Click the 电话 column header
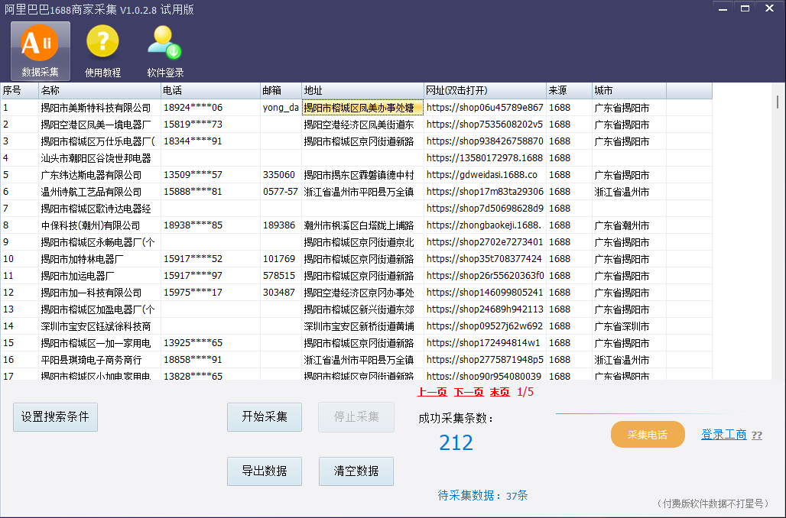Viewport: 786px width, 518px height. pyautogui.click(x=210, y=90)
